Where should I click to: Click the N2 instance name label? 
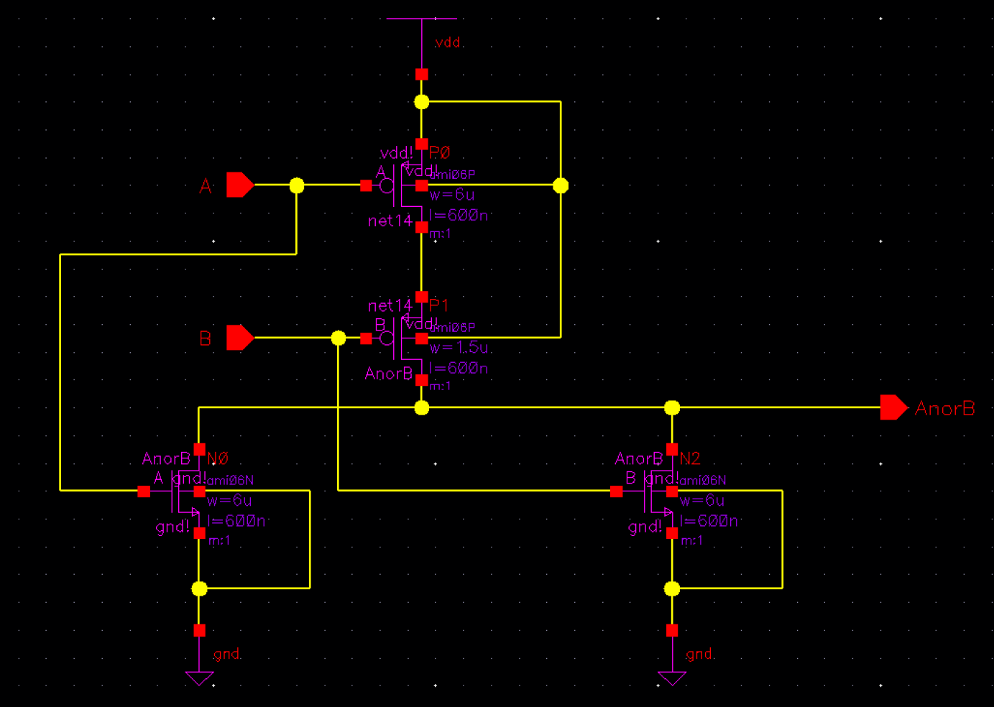pos(690,458)
